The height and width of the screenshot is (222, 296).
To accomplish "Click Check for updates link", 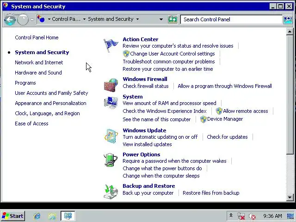I will [227, 137].
